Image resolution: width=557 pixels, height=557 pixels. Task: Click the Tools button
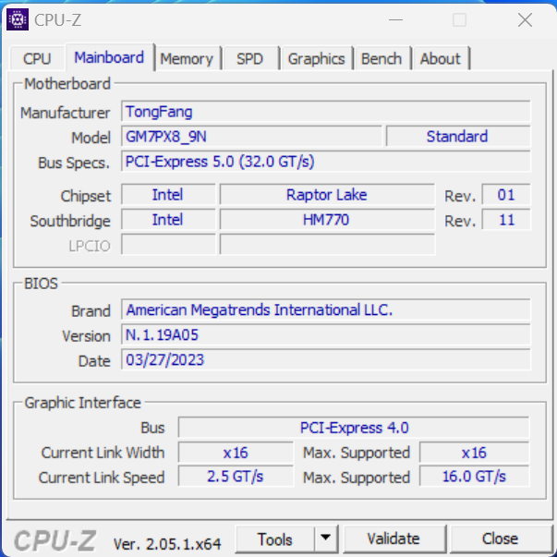(274, 539)
